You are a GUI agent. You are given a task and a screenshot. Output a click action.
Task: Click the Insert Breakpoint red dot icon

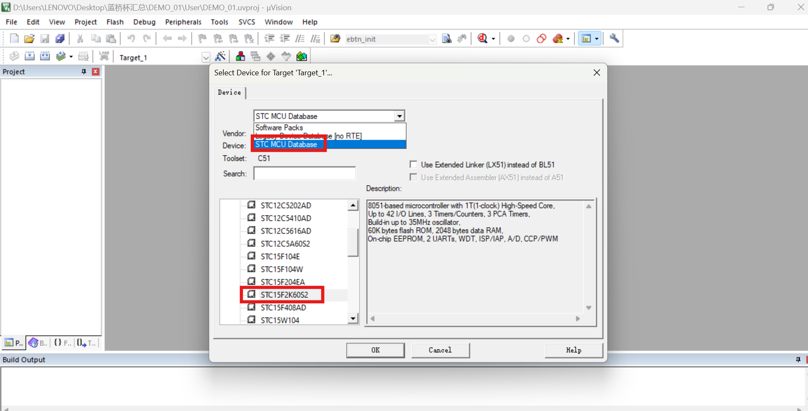[x=511, y=39]
